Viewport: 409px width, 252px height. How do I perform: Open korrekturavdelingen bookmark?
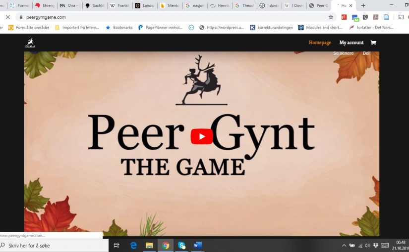271,27
